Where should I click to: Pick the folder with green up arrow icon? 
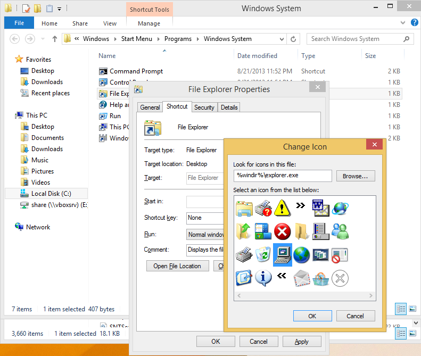tap(244, 231)
